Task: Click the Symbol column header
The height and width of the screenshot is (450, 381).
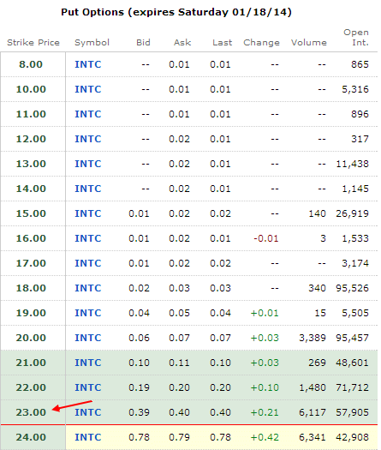Action: (x=92, y=43)
